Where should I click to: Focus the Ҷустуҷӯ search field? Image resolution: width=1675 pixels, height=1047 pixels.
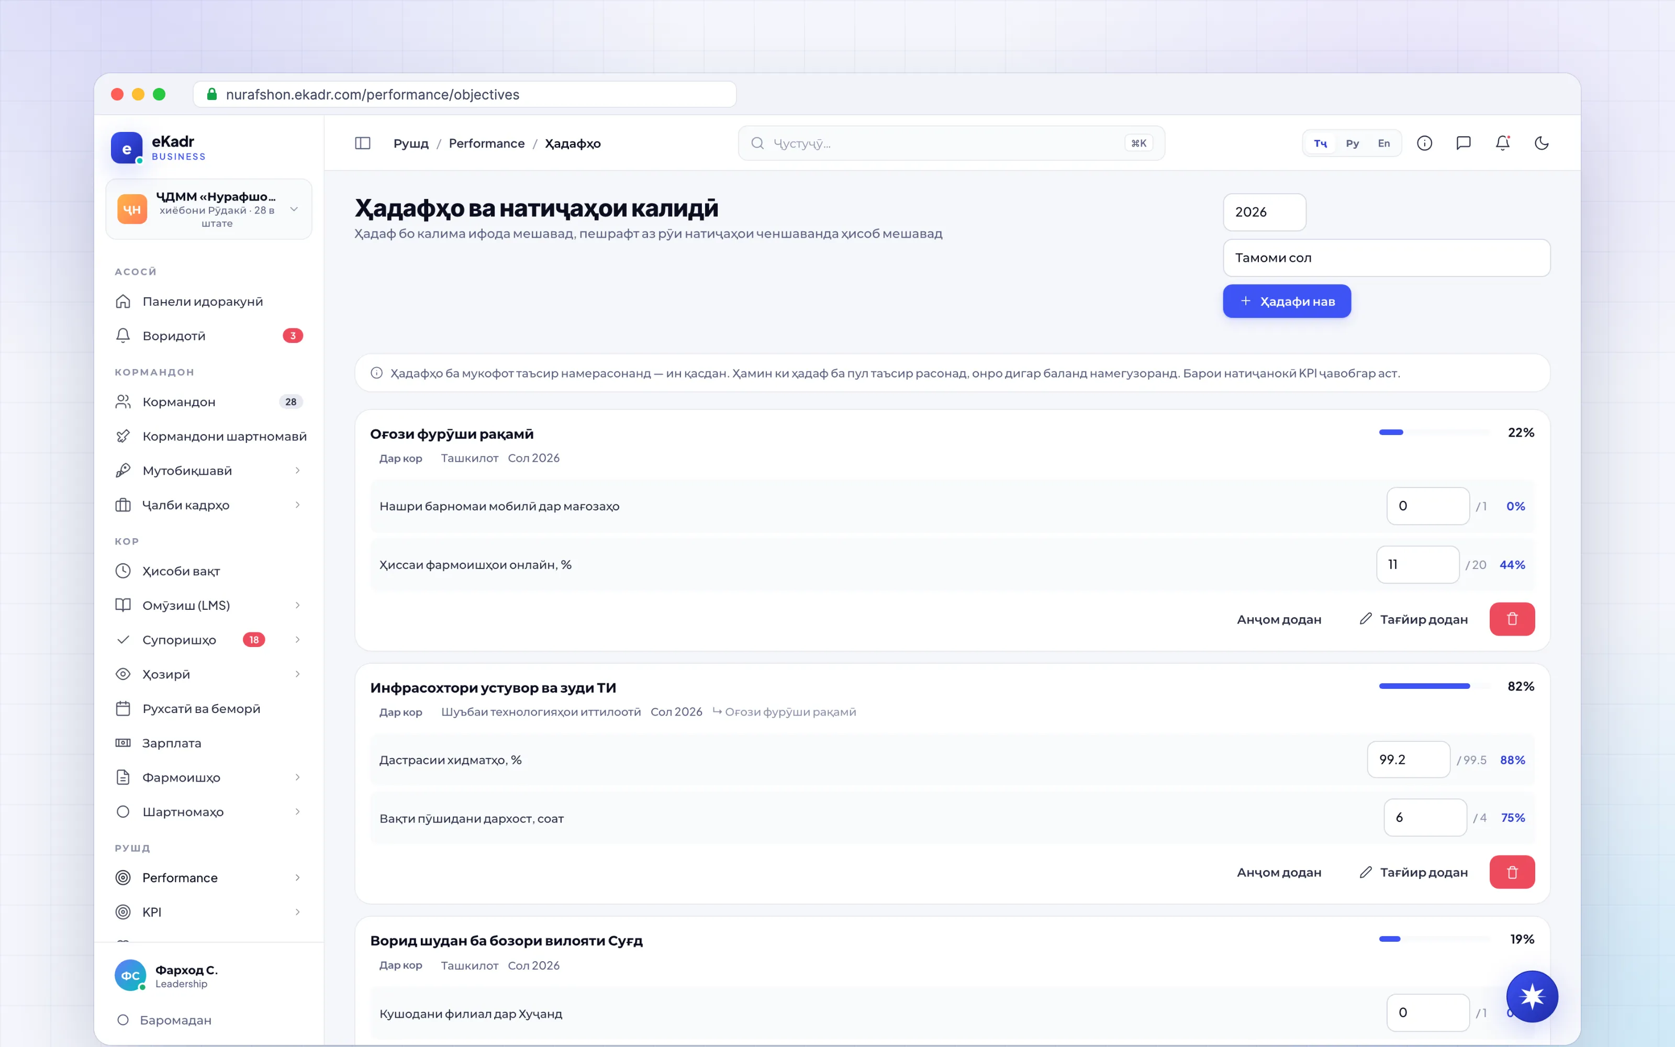pos(951,143)
